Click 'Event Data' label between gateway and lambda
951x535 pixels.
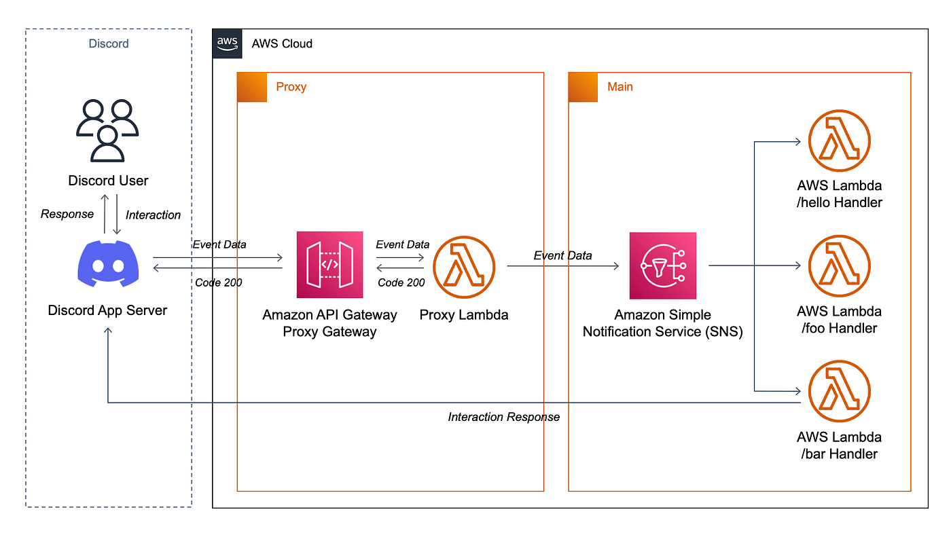403,244
